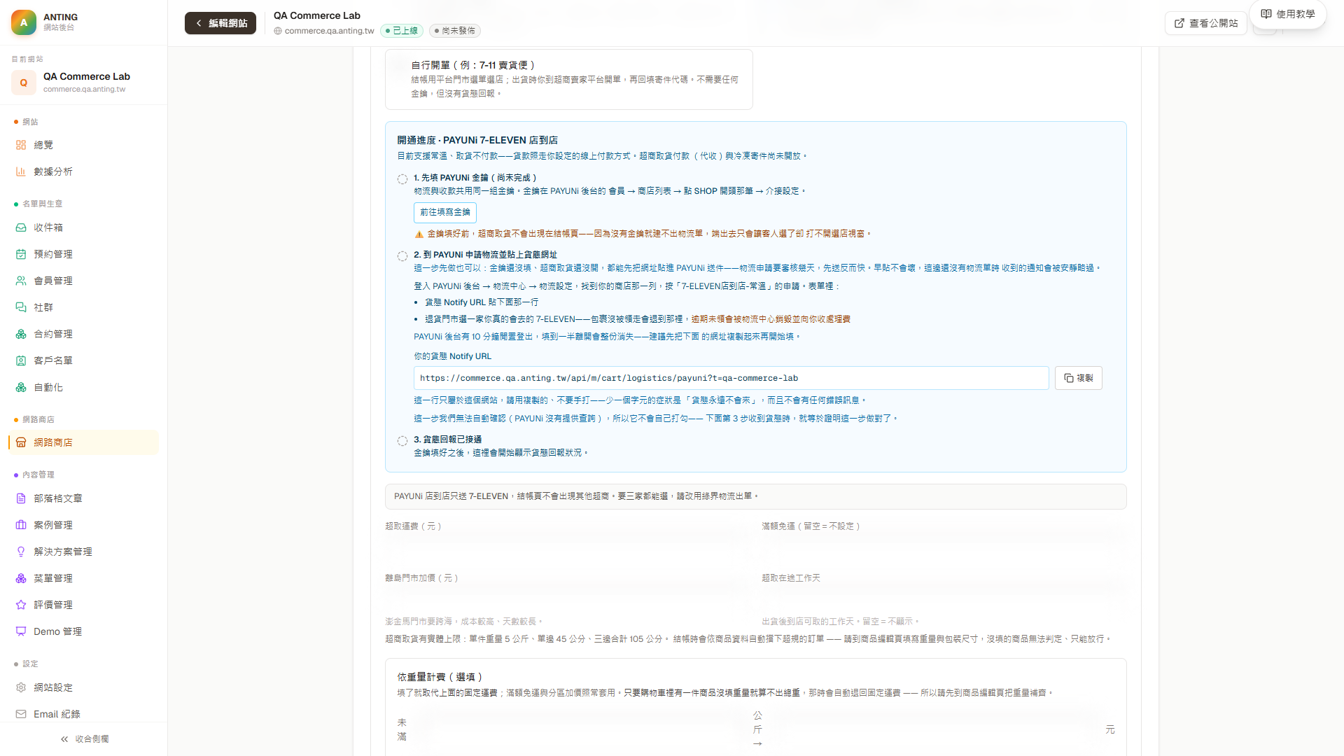Click the 尚未發佈 status badge
The image size is (1344, 756).
tap(455, 31)
